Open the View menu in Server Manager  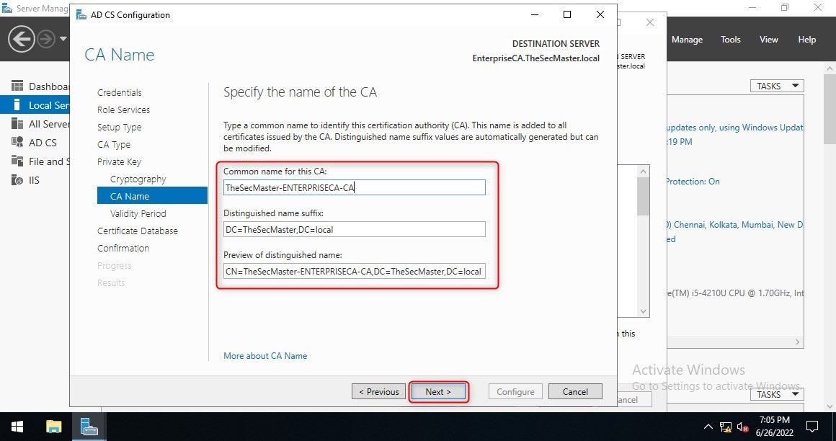(769, 40)
